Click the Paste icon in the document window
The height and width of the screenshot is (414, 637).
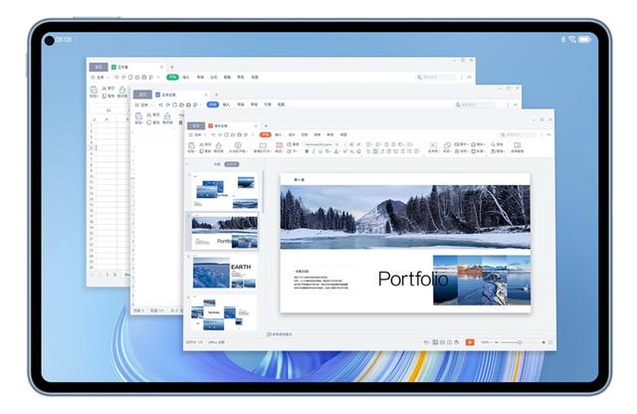[138, 117]
